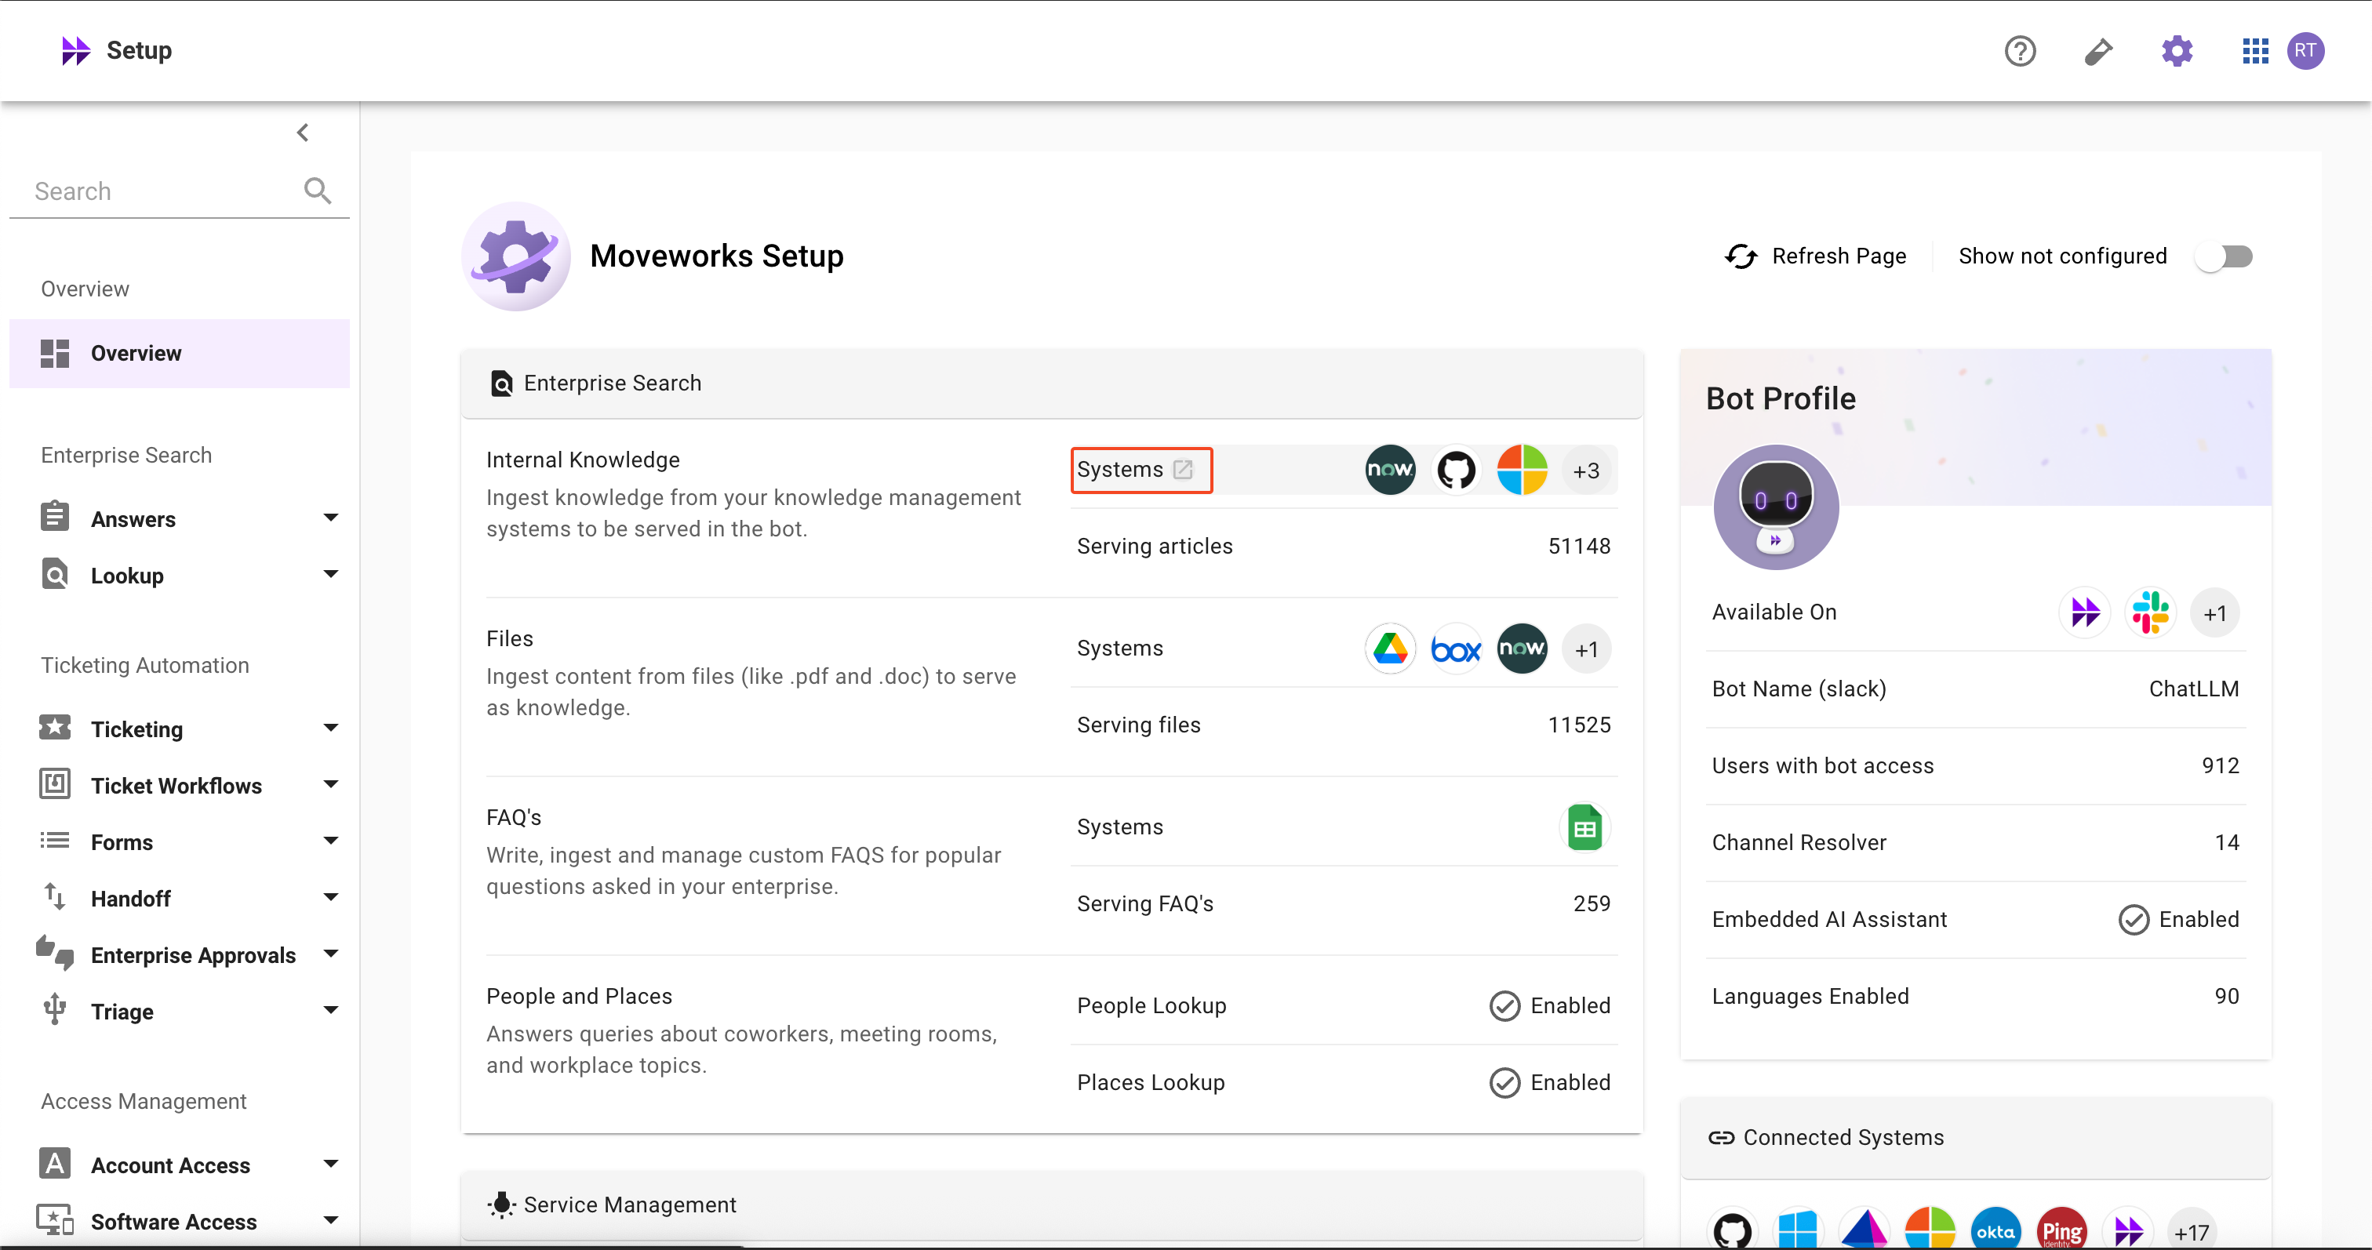The height and width of the screenshot is (1250, 2372).
Task: Click the Languages Enabled row
Action: (1976, 996)
